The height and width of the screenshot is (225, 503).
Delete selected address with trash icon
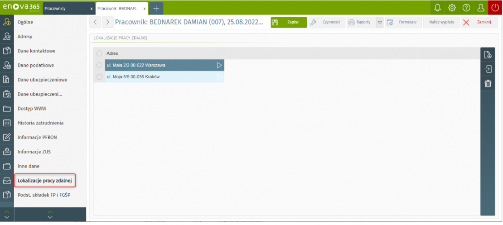[x=488, y=83]
